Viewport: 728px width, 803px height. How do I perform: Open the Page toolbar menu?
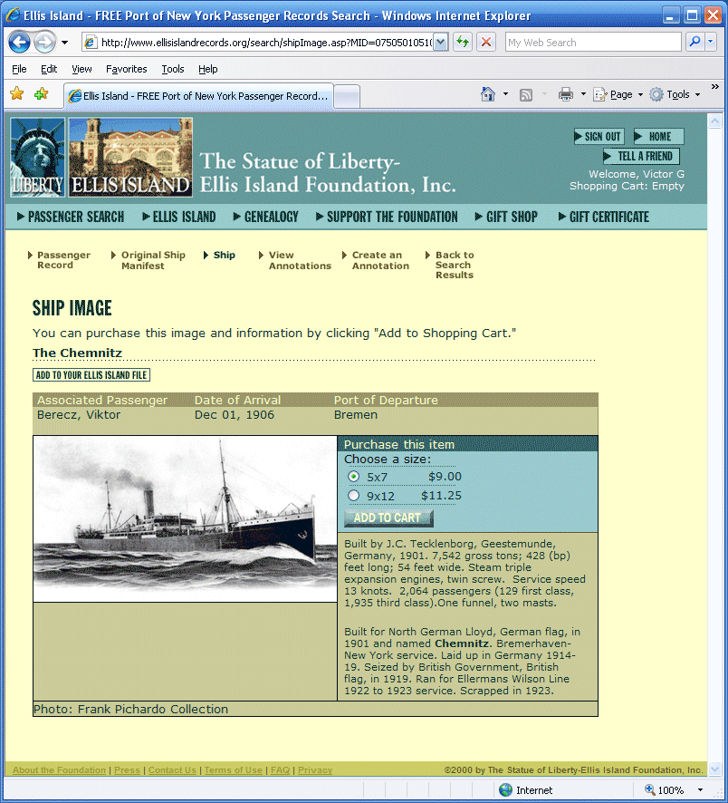coord(618,94)
